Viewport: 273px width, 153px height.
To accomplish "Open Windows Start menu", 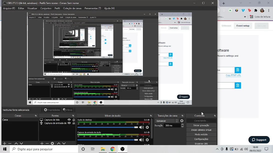I will click(x=5, y=149).
